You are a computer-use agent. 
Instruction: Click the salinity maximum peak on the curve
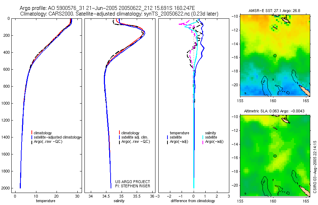pos(144,33)
